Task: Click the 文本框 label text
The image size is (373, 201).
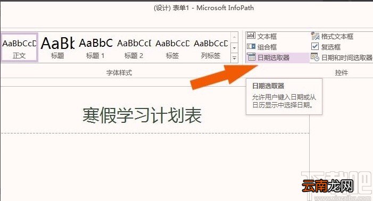Action: [267, 36]
